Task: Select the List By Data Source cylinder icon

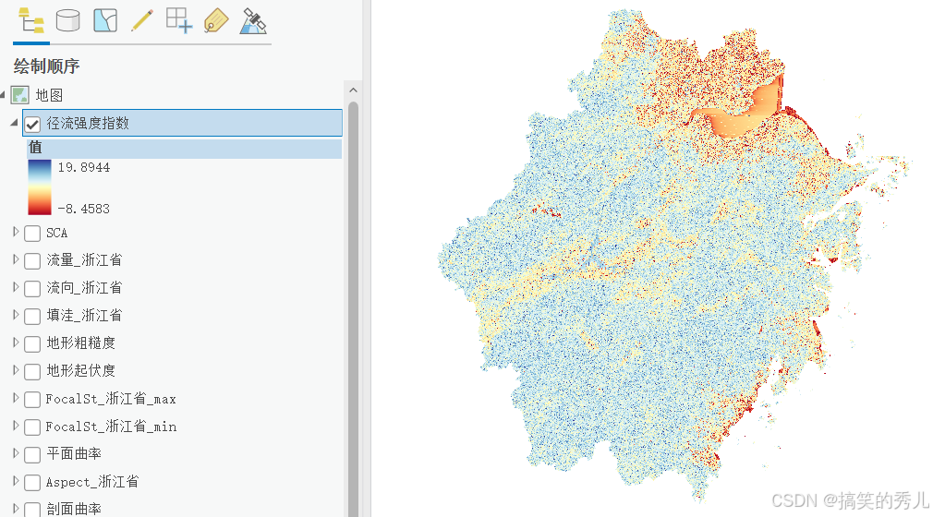Action: [67, 21]
